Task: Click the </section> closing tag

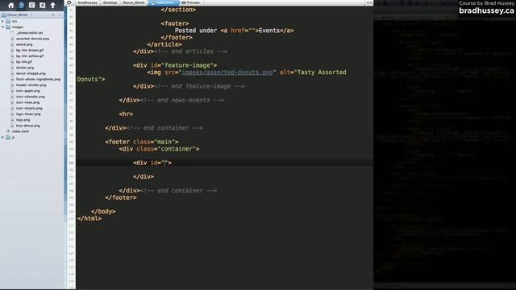Action: [x=179, y=10]
